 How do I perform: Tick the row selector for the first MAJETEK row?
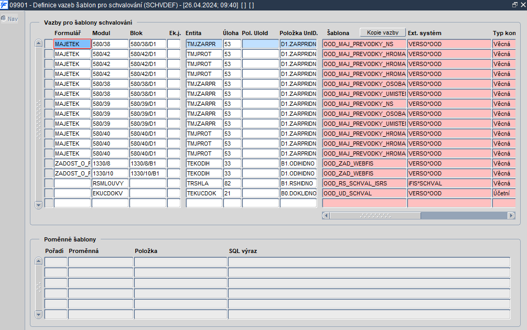[x=49, y=44]
